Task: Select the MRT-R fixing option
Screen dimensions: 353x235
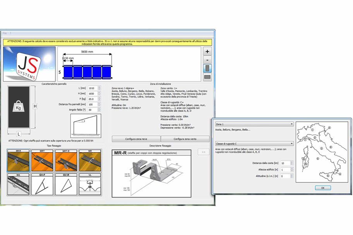Action: tap(66, 161)
